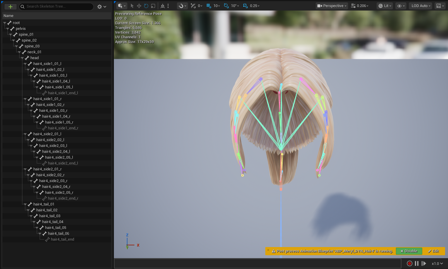
Task: Click Edit on the blueprint notification
Action: coord(433,251)
